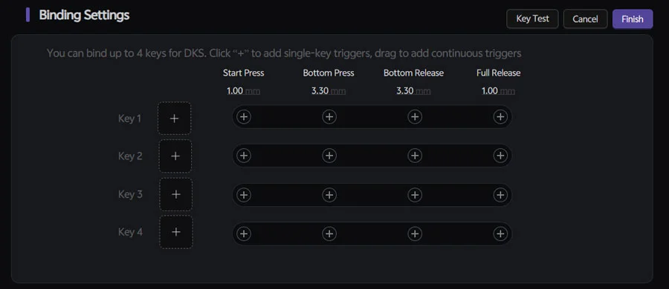Cancel the binding settings

(x=586, y=19)
